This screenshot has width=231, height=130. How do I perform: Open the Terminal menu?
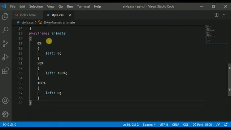[x=83, y=6]
